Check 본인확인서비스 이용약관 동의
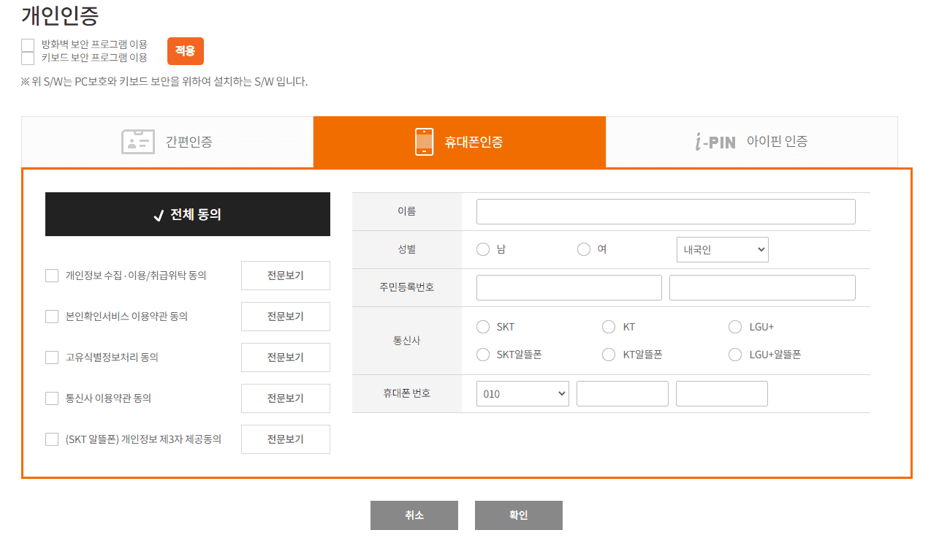 pyautogui.click(x=52, y=317)
